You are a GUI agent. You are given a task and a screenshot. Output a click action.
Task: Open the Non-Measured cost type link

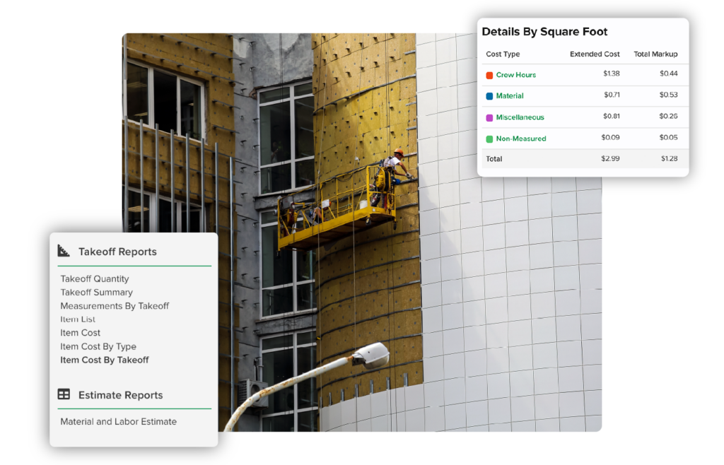tap(520, 139)
